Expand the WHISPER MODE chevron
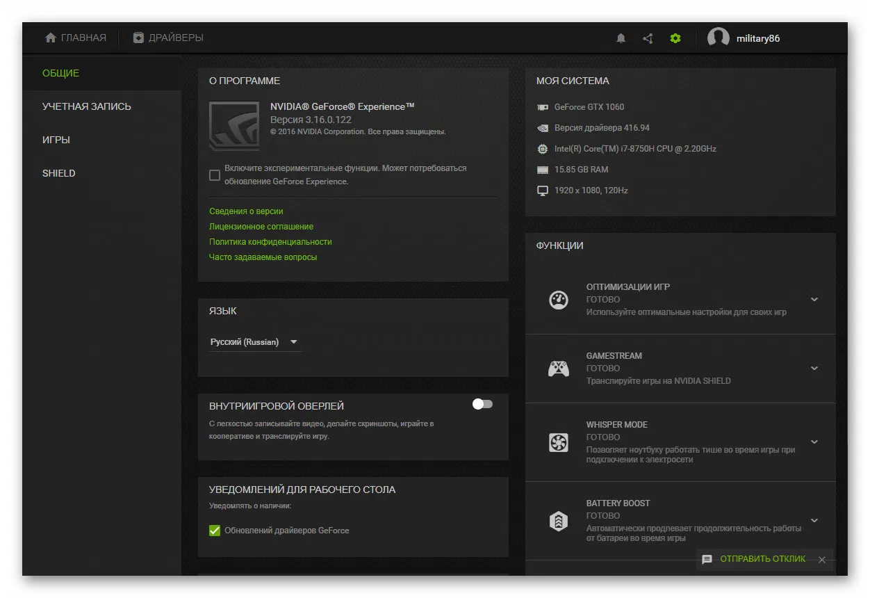This screenshot has height=598, width=870. tap(814, 442)
